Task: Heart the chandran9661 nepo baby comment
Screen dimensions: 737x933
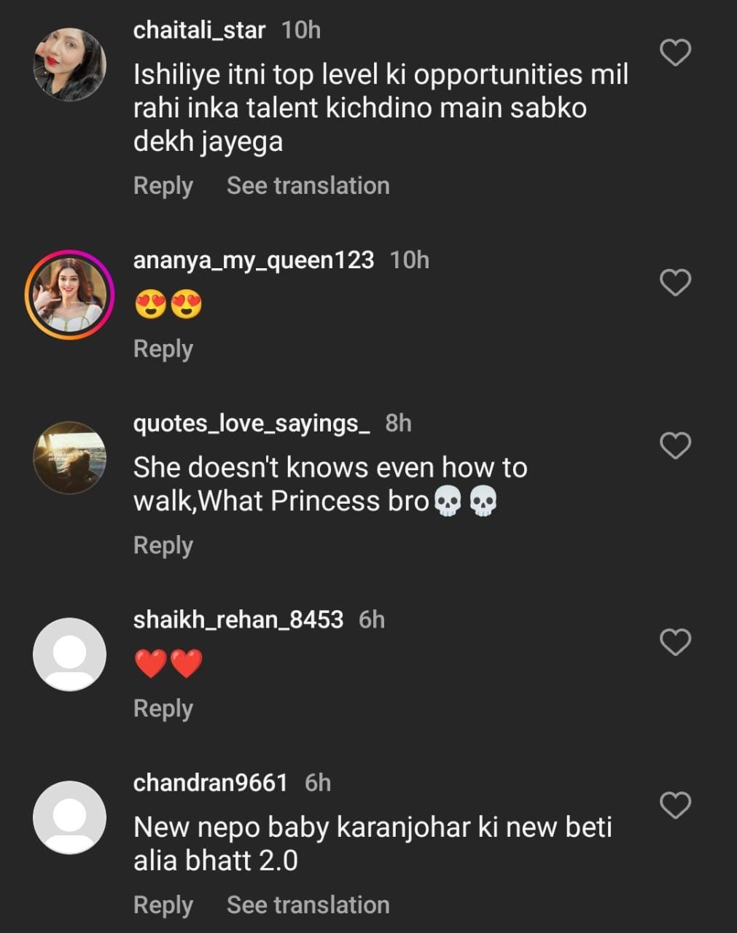Action: (x=675, y=805)
